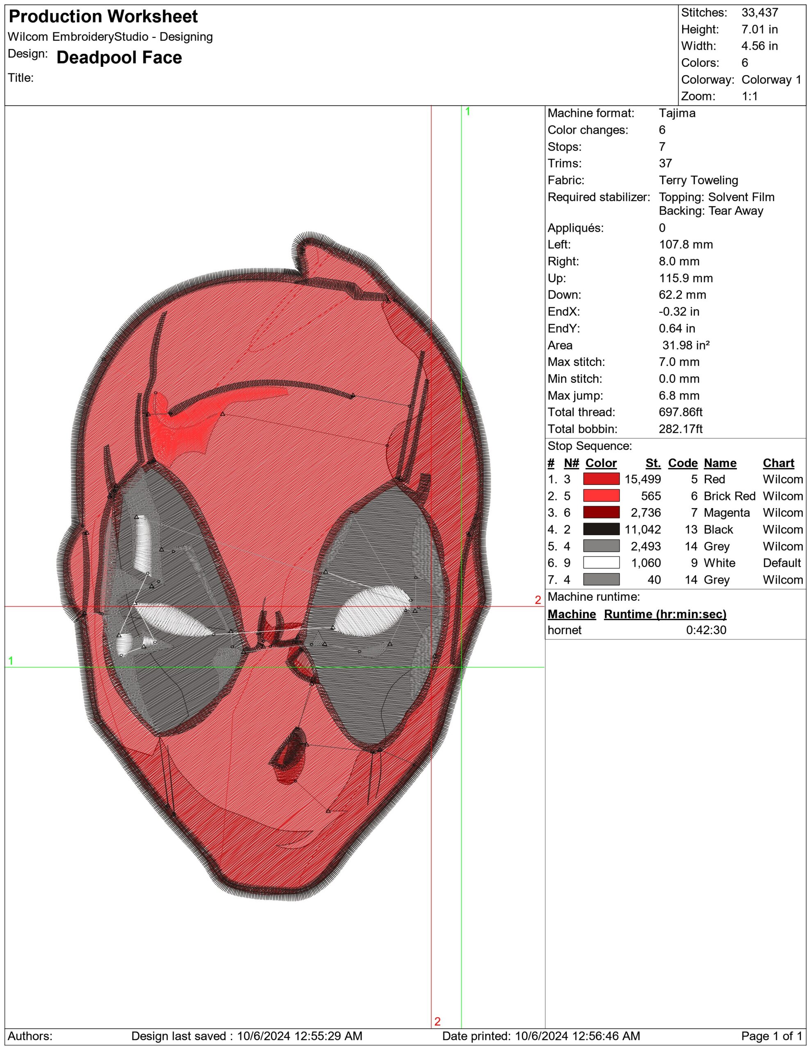
Task: Click the width value '4.56 in'
Action: [760, 46]
